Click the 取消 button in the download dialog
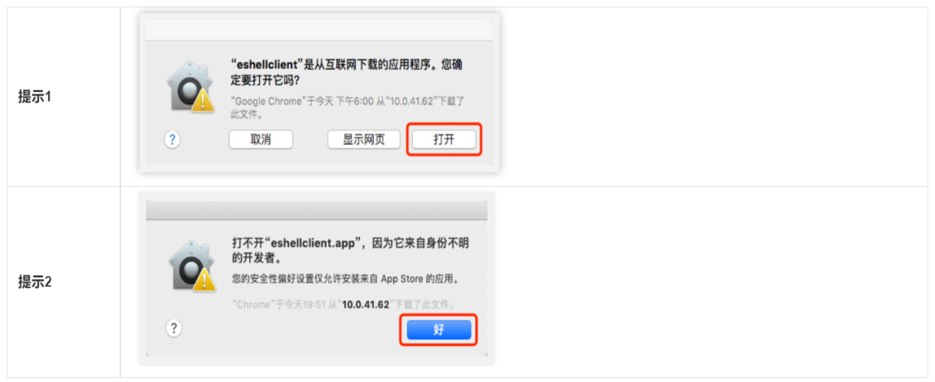This screenshot has width=935, height=382. pyautogui.click(x=261, y=140)
